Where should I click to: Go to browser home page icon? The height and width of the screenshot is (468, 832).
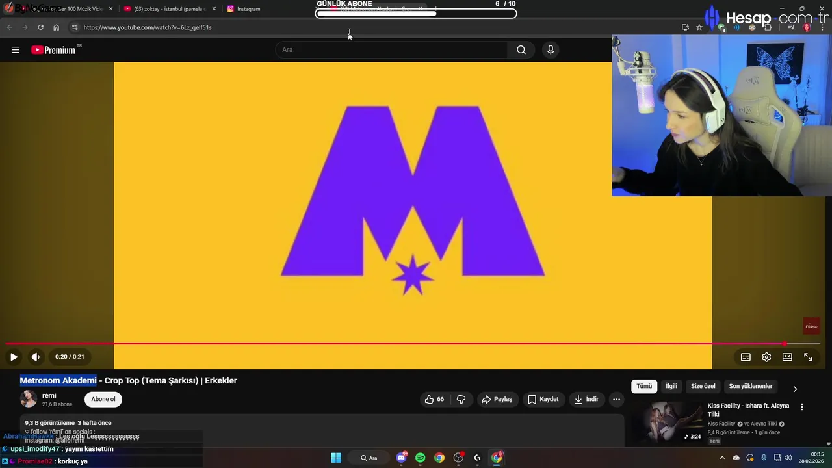point(56,27)
